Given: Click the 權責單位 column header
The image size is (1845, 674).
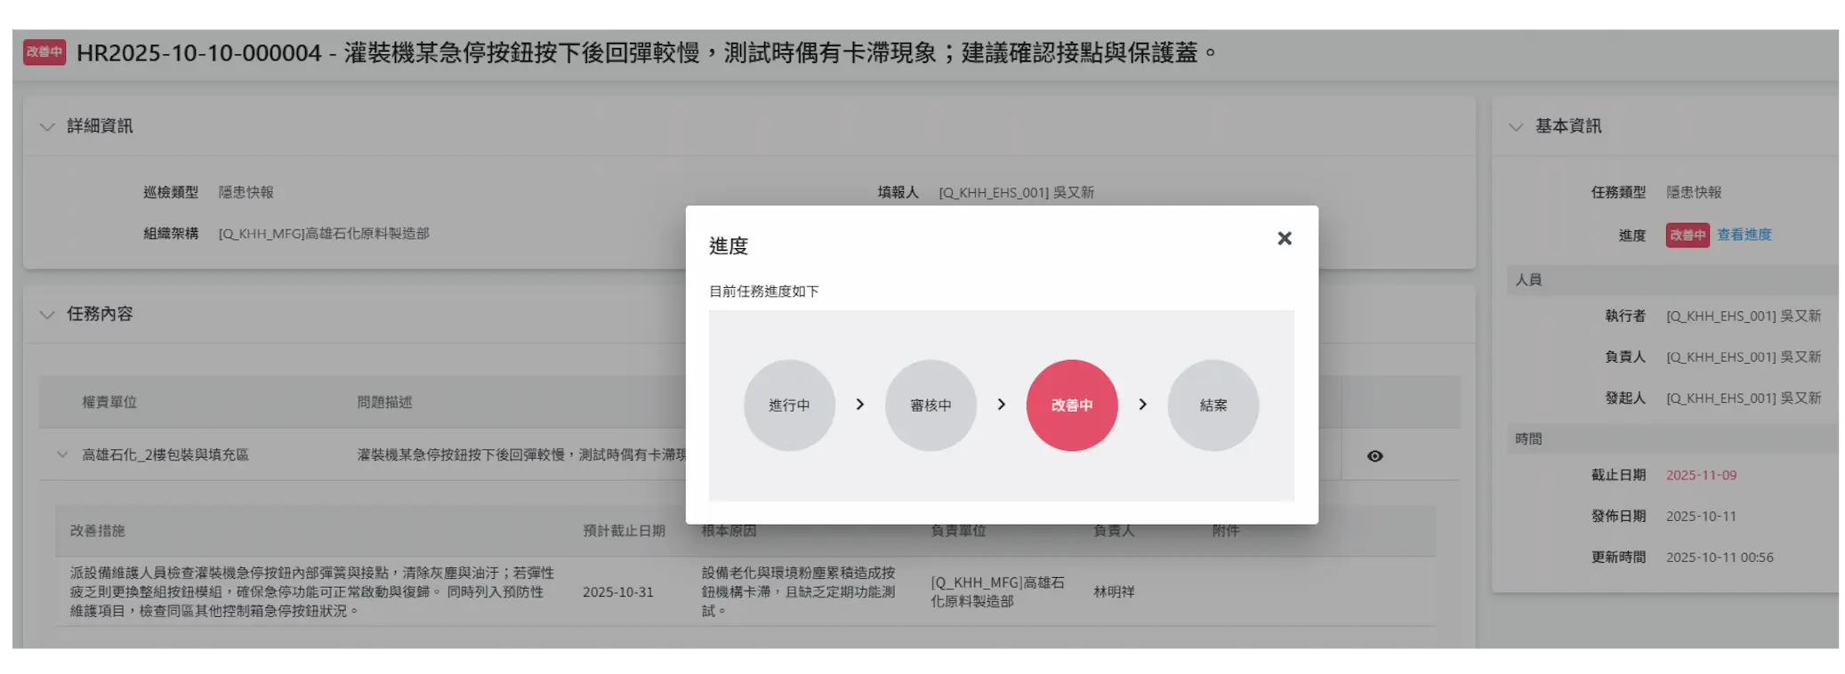Looking at the screenshot, I should (109, 402).
